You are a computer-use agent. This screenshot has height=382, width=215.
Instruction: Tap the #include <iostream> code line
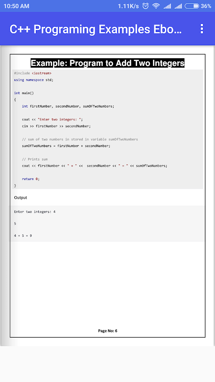coord(32,73)
